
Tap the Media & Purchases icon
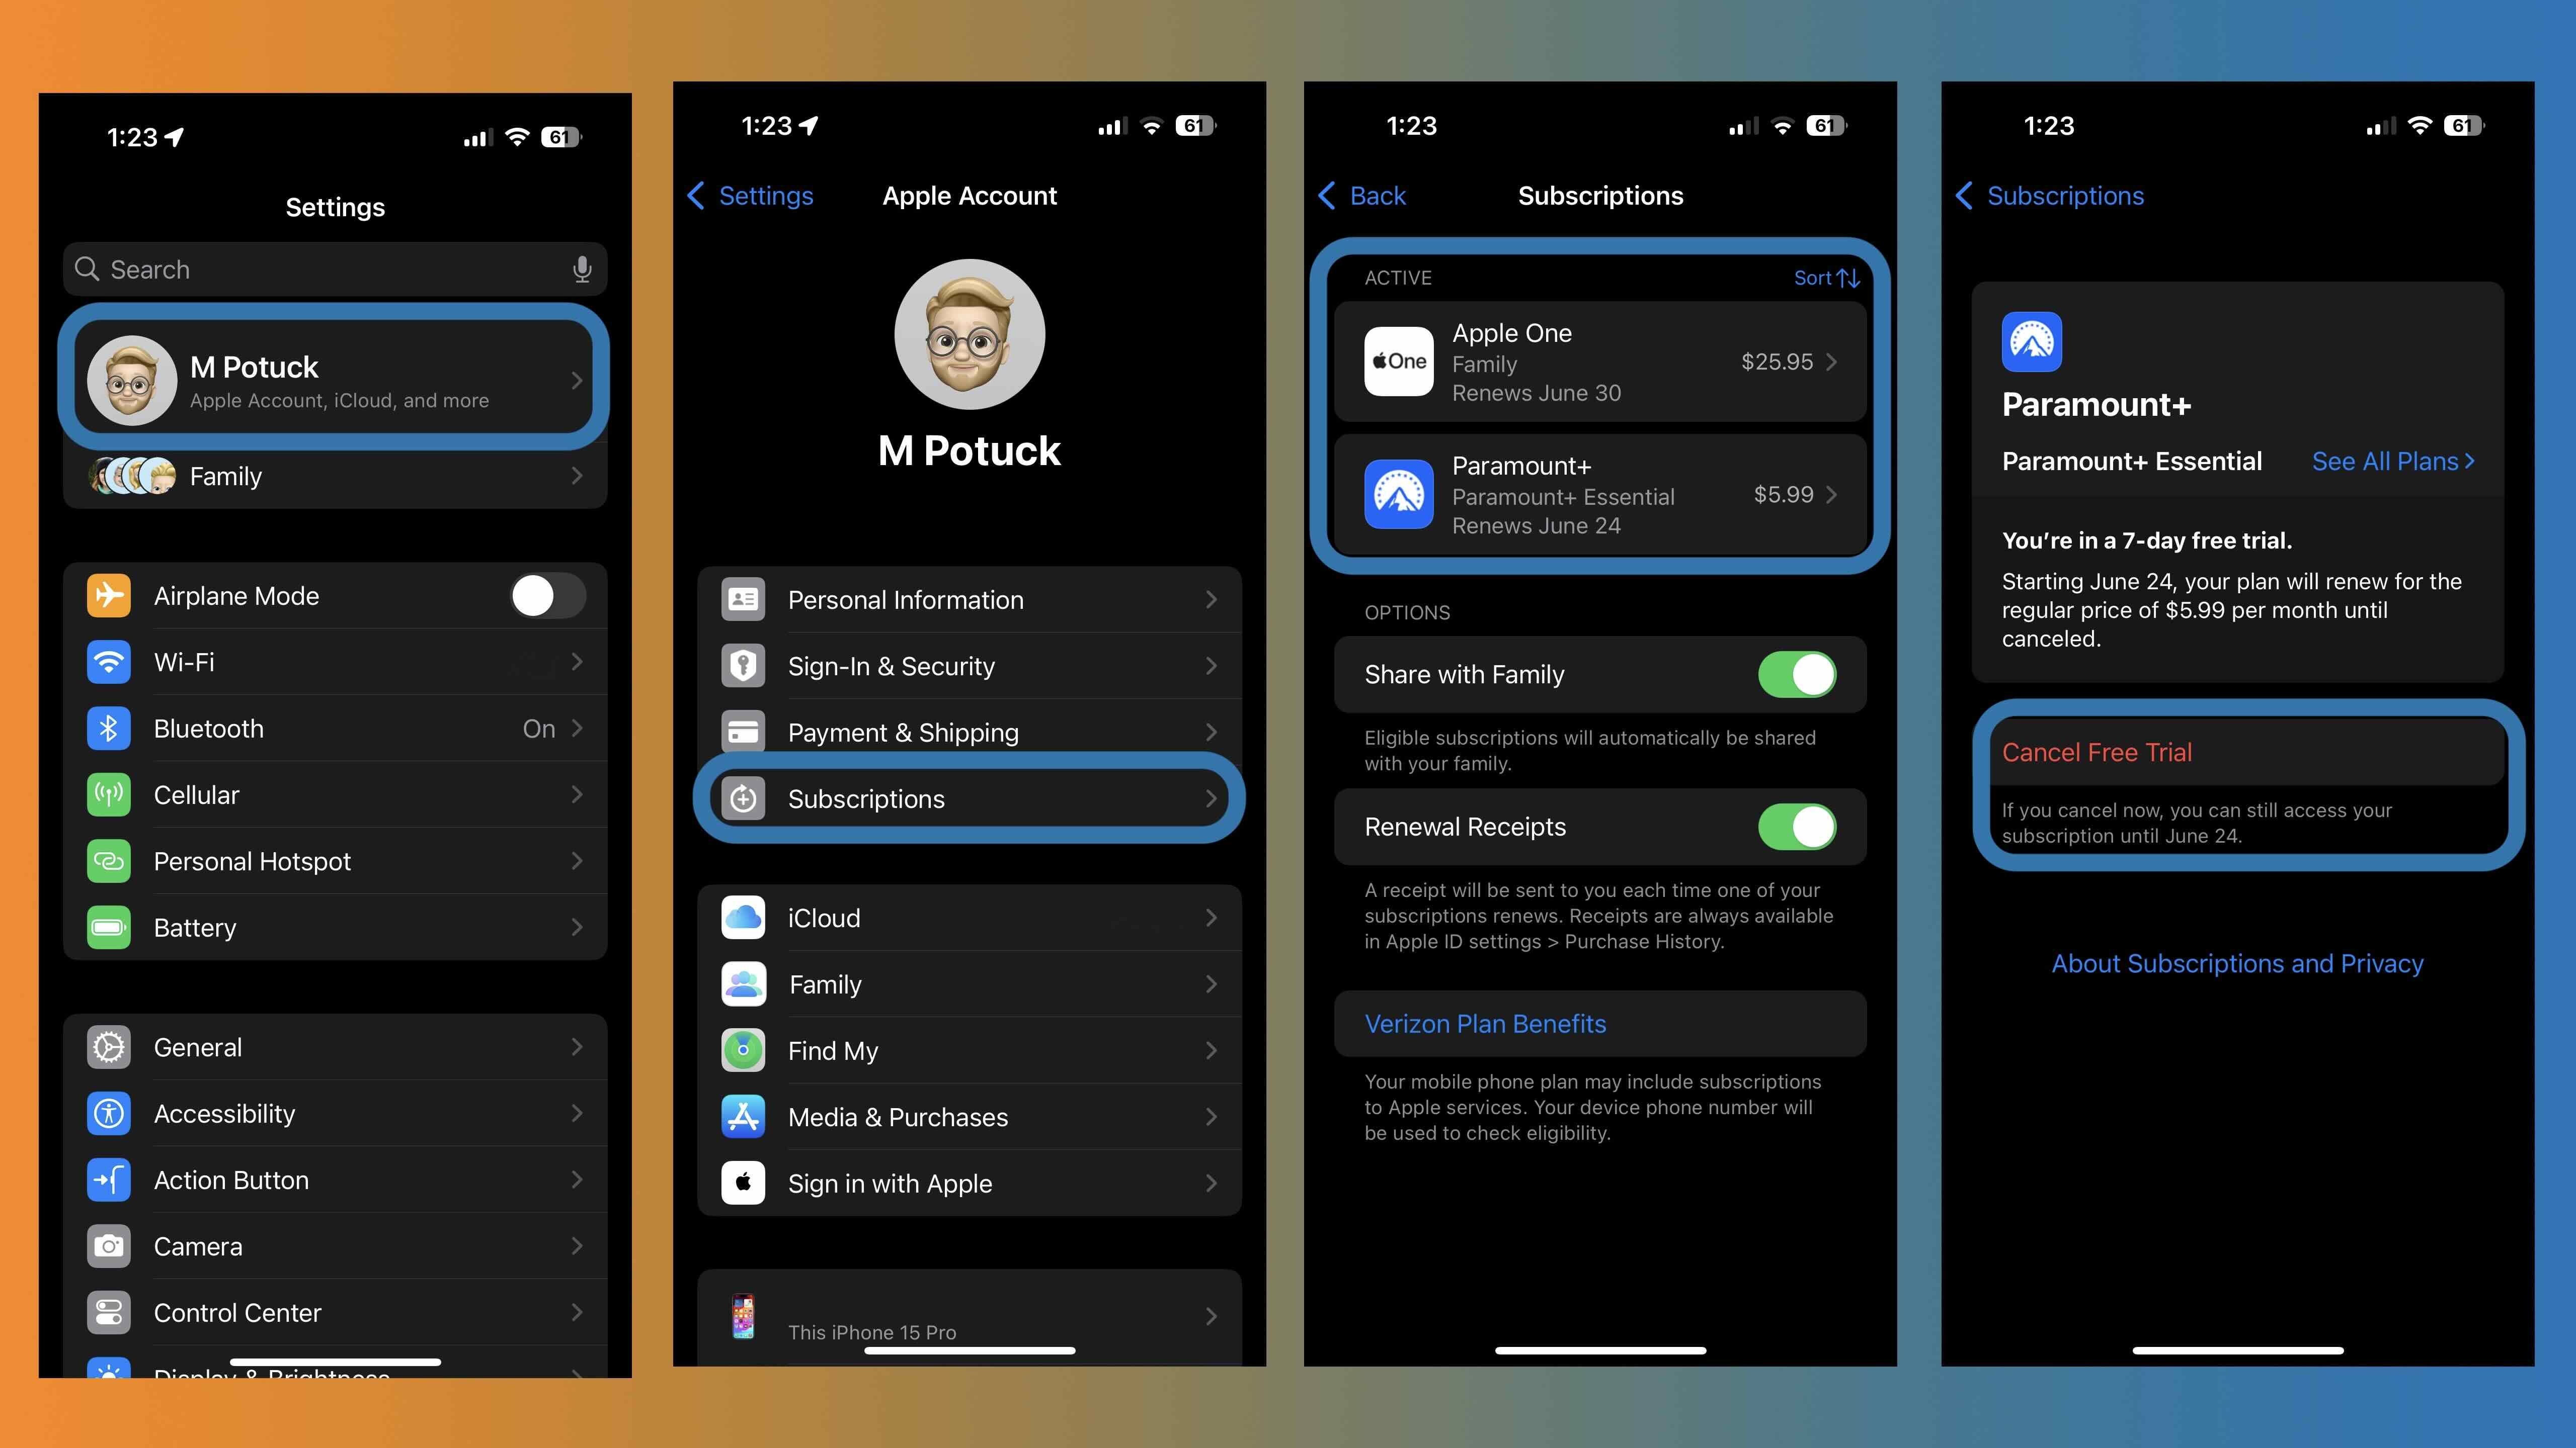[x=745, y=1116]
